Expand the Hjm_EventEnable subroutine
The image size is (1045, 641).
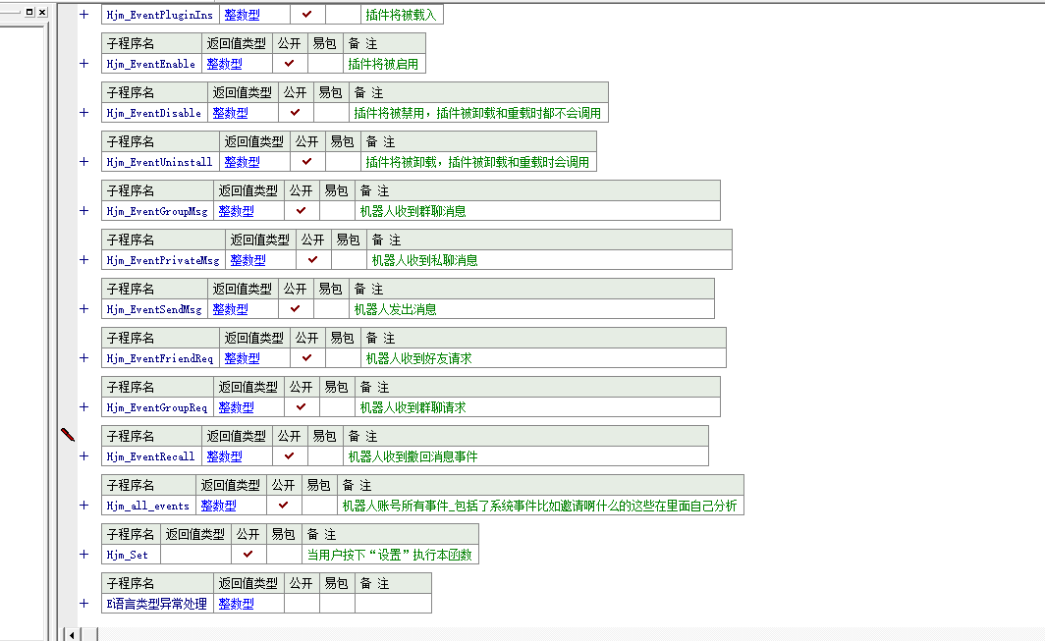click(x=83, y=64)
